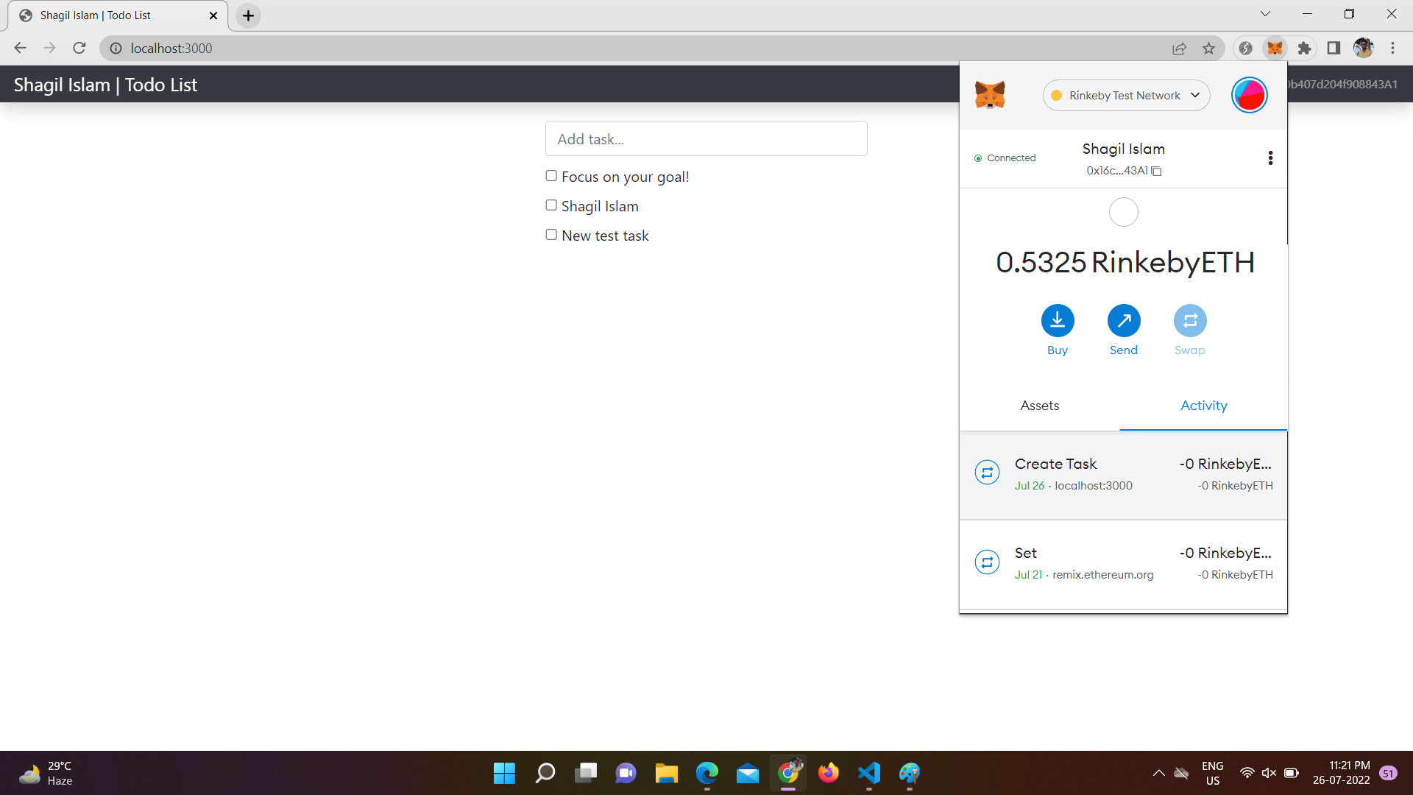1413x795 pixels.
Task: Click the share page icon in address bar
Action: coord(1179,49)
